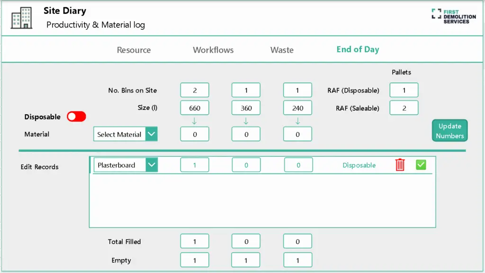Click the Site Diary building icon

coord(21,18)
